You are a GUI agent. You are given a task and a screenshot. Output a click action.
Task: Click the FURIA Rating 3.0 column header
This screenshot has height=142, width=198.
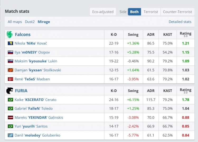coord(185,91)
